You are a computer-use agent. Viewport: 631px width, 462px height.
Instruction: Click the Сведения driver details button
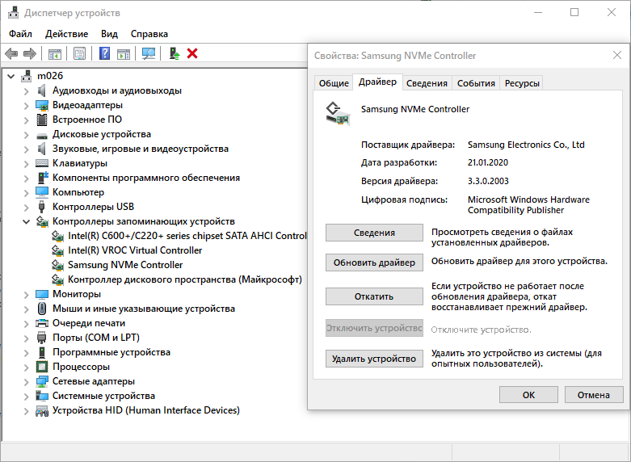click(x=374, y=233)
